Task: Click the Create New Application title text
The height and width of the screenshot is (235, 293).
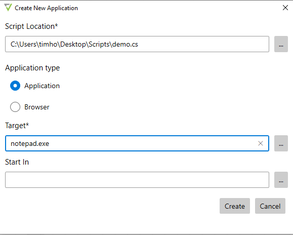Action: 47,8
